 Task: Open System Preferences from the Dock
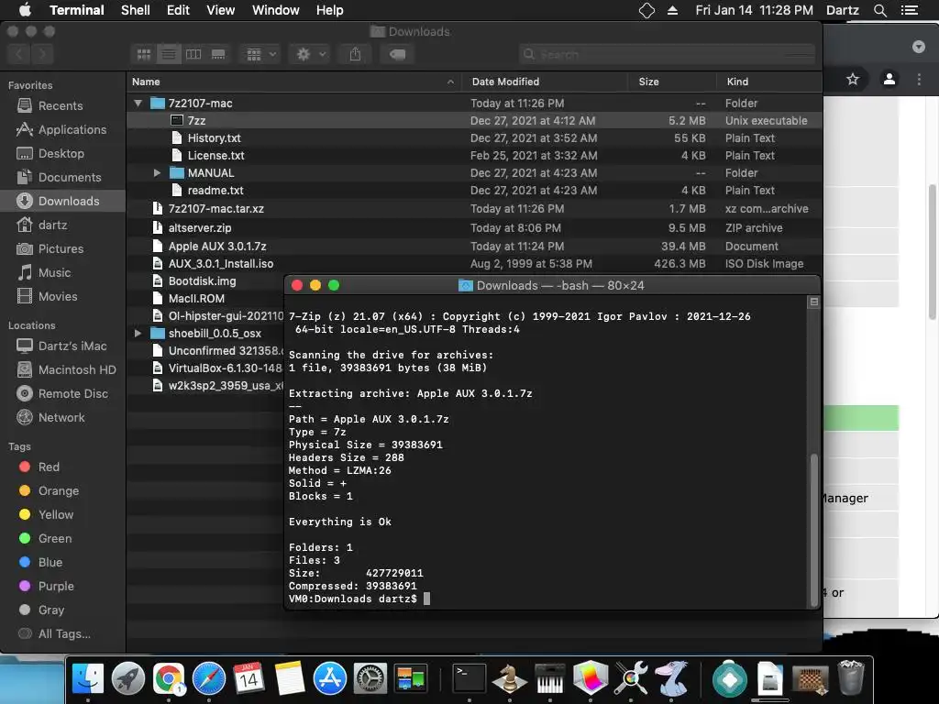[x=370, y=679]
